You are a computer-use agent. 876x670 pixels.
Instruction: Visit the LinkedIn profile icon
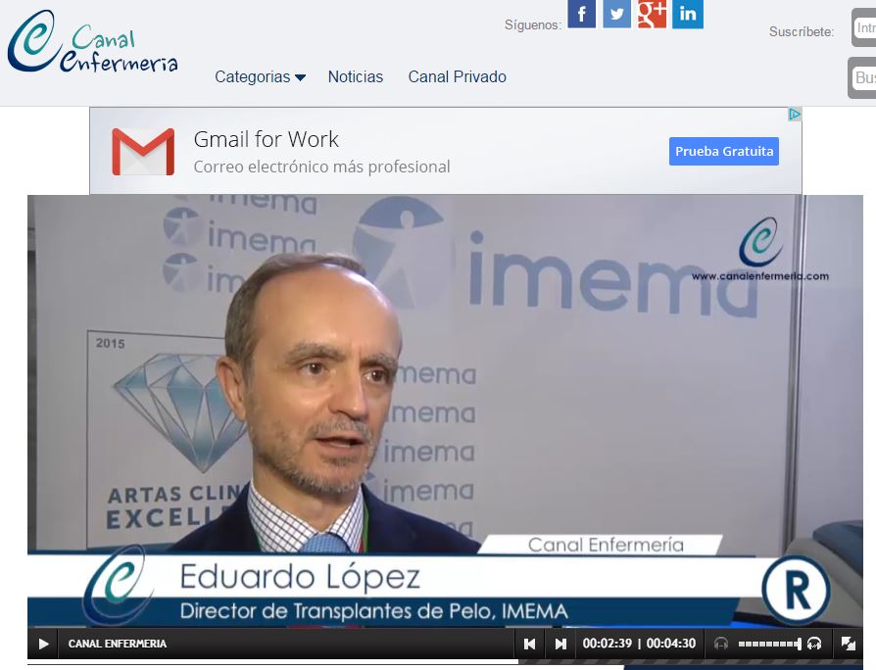688,14
